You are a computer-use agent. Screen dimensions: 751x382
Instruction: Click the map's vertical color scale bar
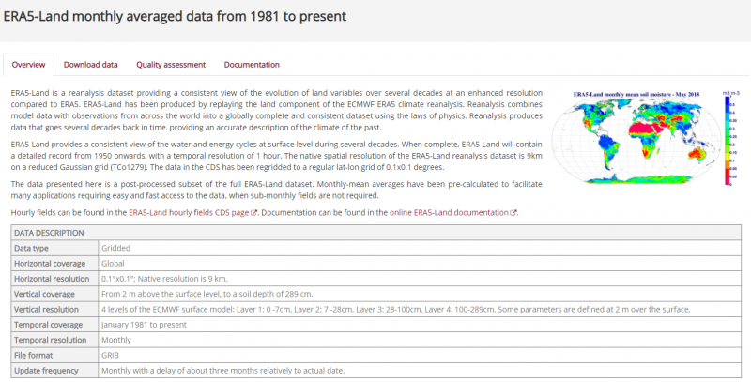click(x=728, y=139)
